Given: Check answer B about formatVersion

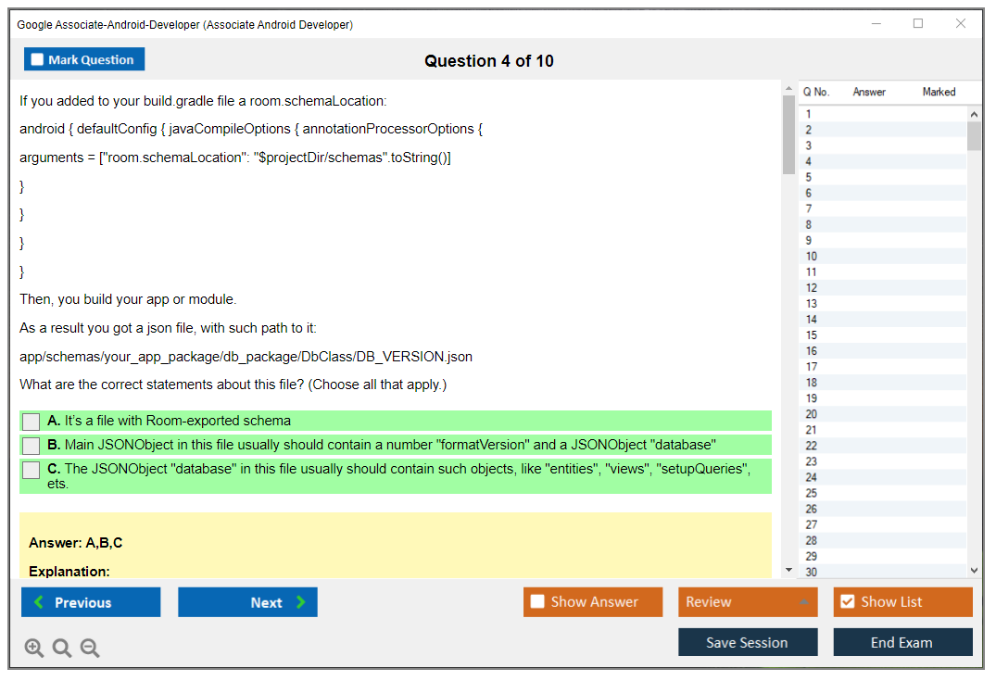Looking at the screenshot, I should click(x=31, y=446).
